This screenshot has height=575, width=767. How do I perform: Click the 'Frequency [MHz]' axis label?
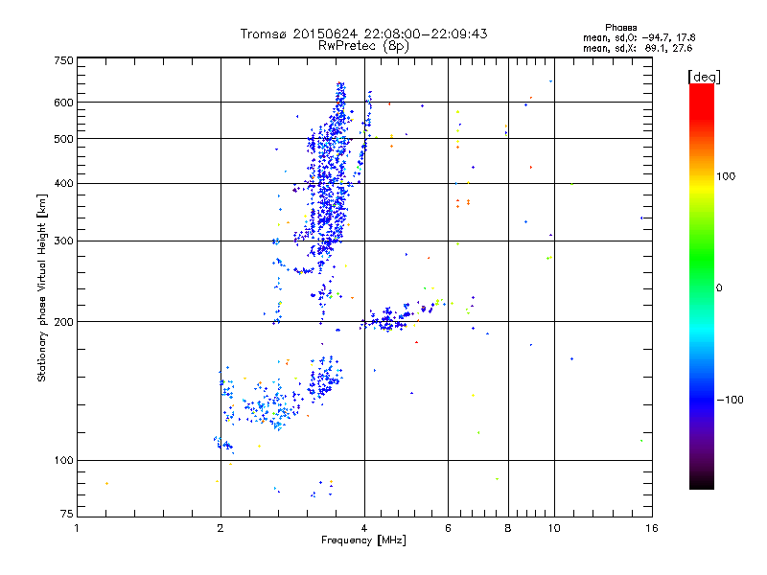(363, 540)
